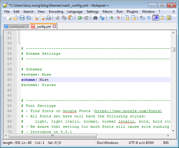Print the document using the printer icon
Viewport: 179px width, 148px height.
(x=49, y=18)
